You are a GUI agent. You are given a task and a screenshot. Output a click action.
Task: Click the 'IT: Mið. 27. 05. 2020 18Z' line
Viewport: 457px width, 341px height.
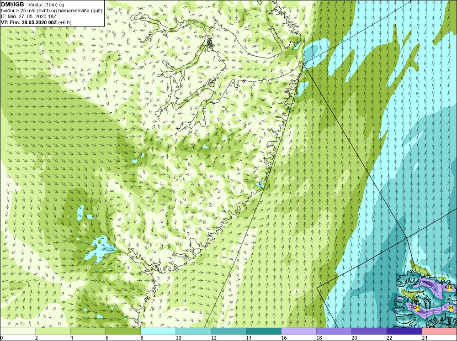tap(28, 16)
